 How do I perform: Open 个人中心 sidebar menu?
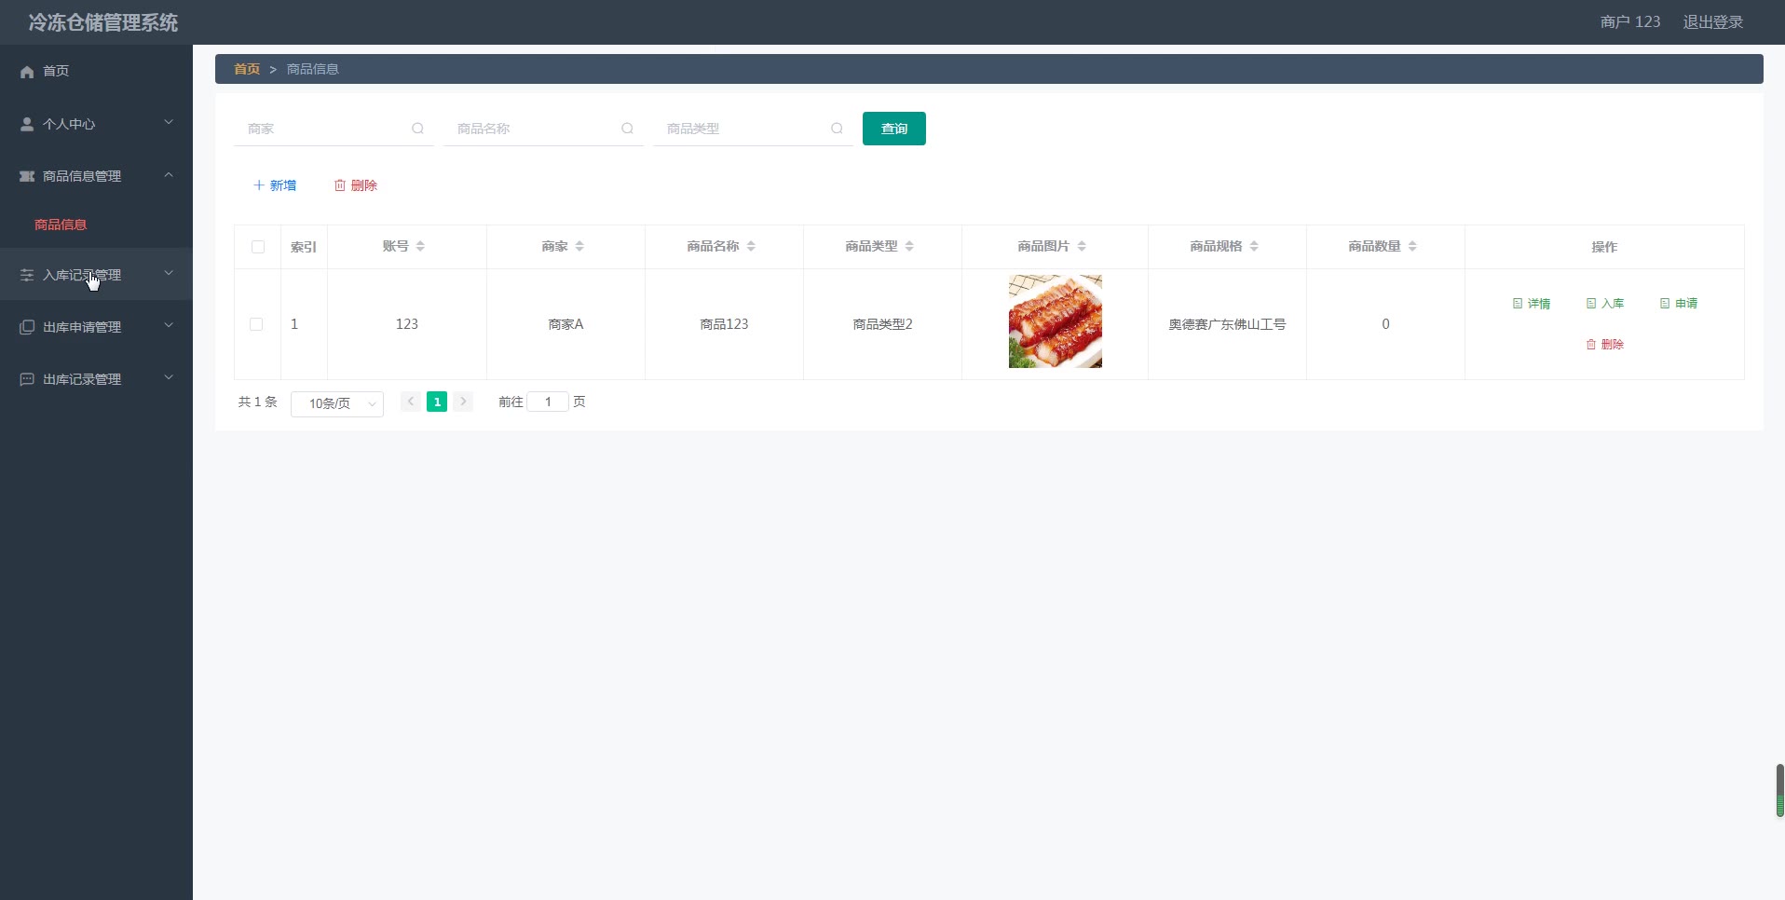click(x=96, y=124)
